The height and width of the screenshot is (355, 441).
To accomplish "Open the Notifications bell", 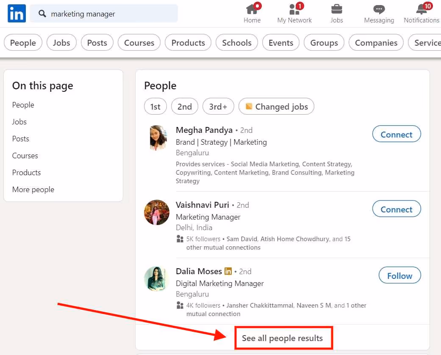I will [x=422, y=13].
